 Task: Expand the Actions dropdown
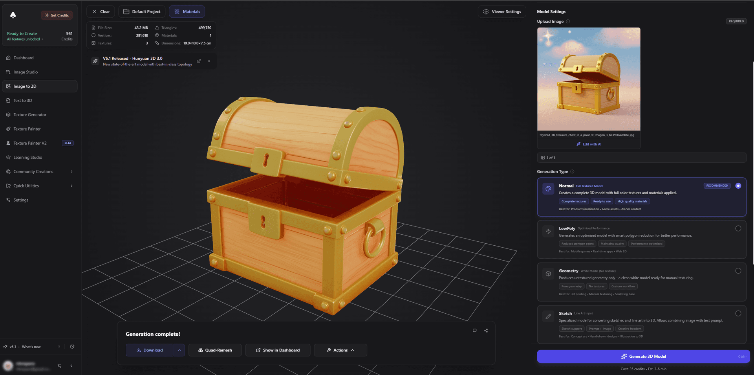click(340, 350)
